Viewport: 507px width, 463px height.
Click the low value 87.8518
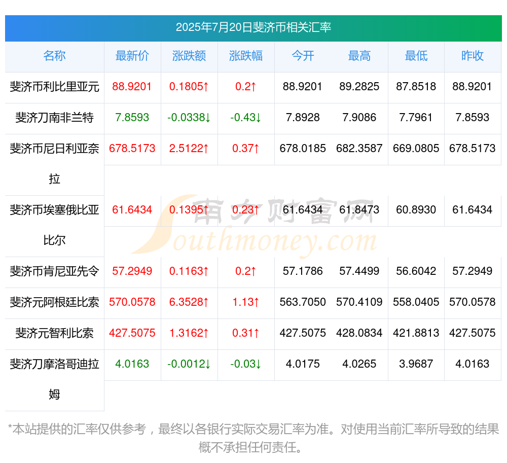pos(416,87)
